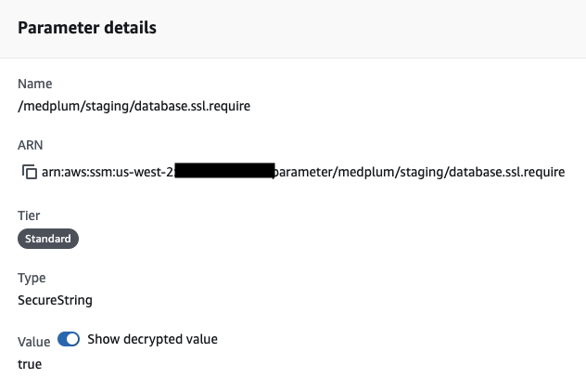The width and height of the screenshot is (586, 391).
Task: Toggle off the Show decrypted value switch
Action: (x=70, y=339)
